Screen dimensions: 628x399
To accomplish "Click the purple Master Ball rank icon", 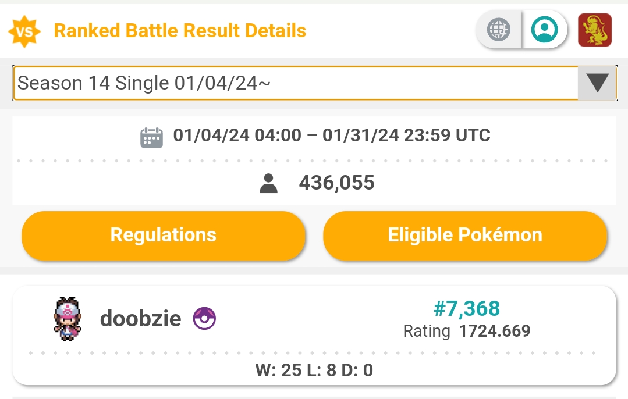I will (x=204, y=319).
